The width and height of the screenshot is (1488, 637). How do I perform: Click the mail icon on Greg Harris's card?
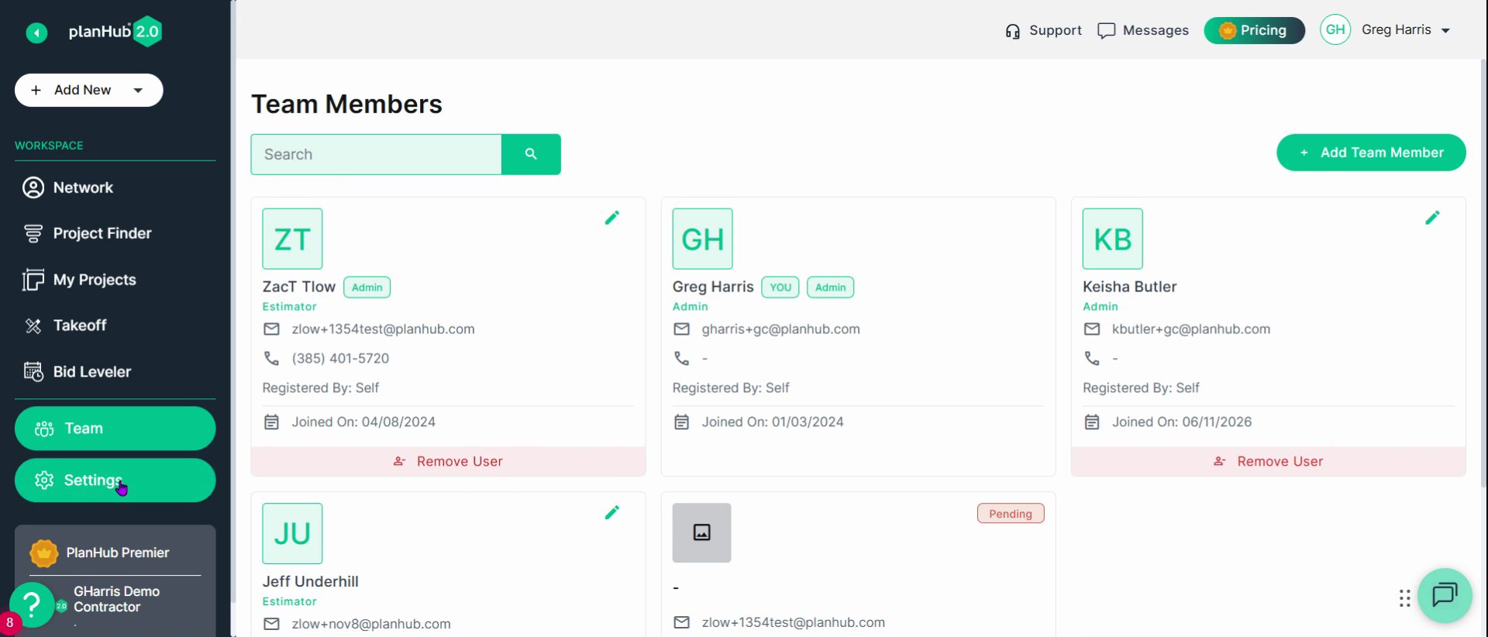tap(681, 329)
